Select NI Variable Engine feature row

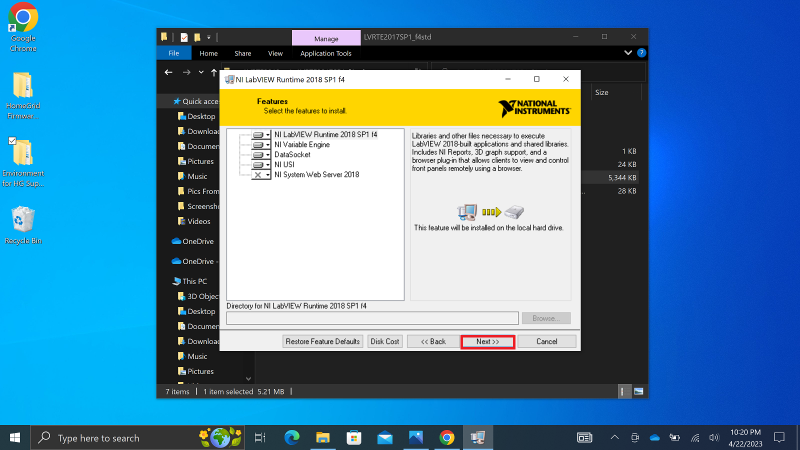point(302,144)
